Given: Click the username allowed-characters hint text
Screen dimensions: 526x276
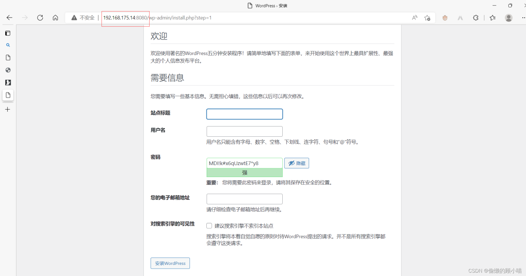Looking at the screenshot, I should [283, 142].
